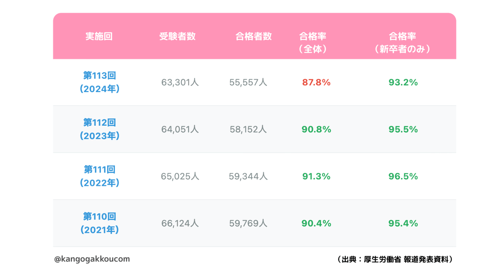This screenshot has height=280, width=498.
Task: Click the @kangogakkoucom handle text
Action: pos(92,259)
